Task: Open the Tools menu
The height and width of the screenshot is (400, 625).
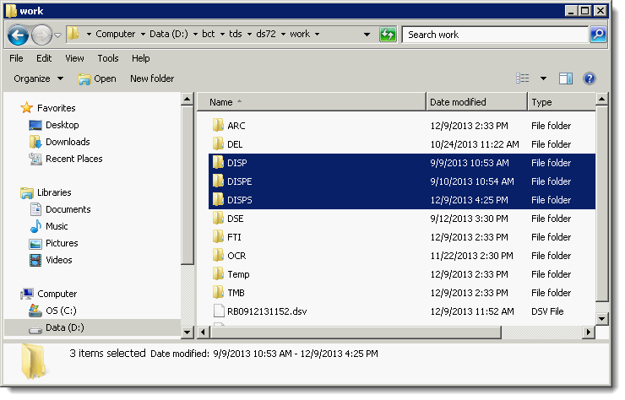Action: [x=108, y=58]
